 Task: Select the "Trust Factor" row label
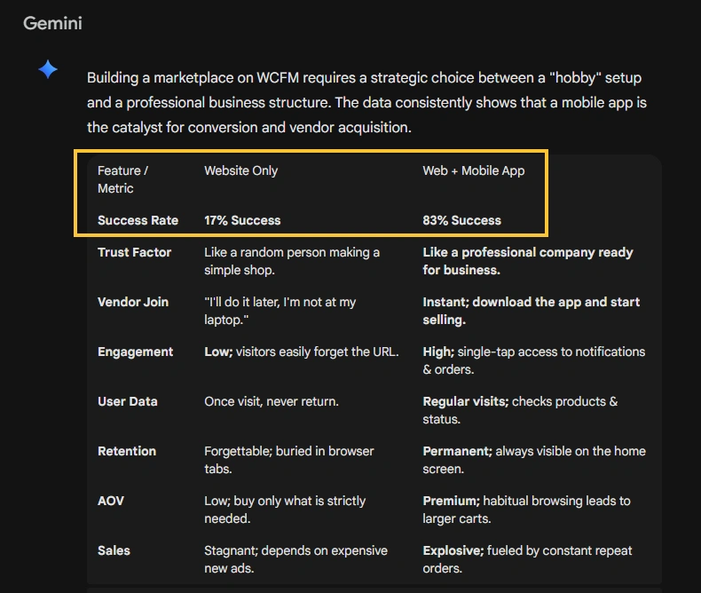click(134, 252)
